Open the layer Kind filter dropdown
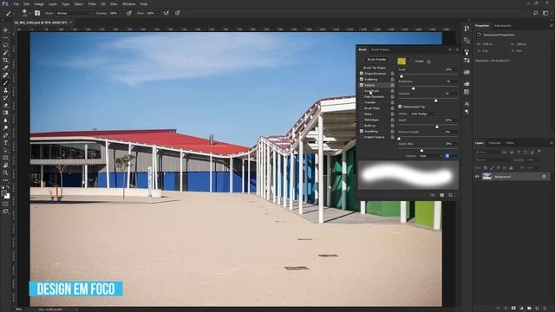The height and width of the screenshot is (312, 555). tap(486, 153)
